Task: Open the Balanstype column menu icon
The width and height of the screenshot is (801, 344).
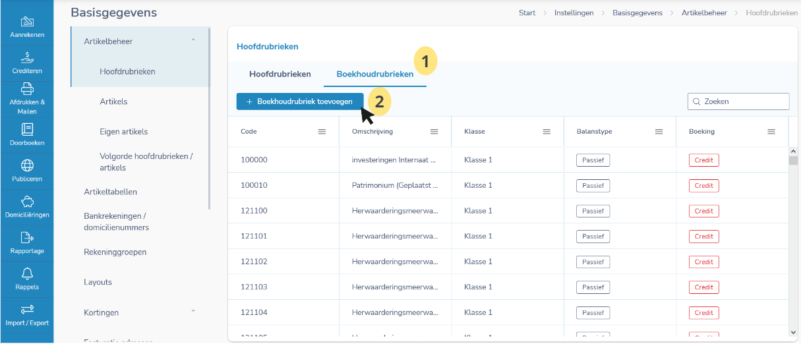Action: (659, 132)
